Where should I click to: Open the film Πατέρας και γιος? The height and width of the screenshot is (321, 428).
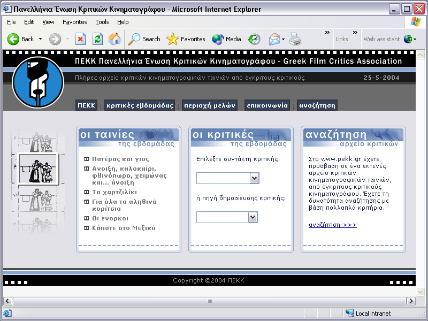[x=120, y=159]
